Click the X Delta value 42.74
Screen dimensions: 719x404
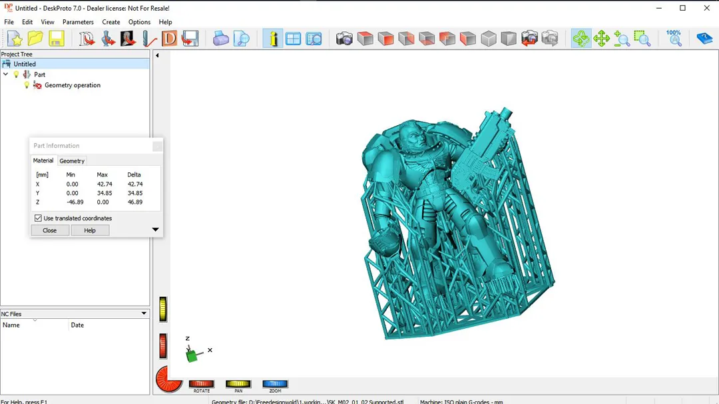coord(134,184)
